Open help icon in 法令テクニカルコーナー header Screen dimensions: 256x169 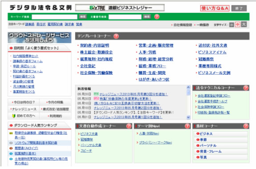point(246,88)
